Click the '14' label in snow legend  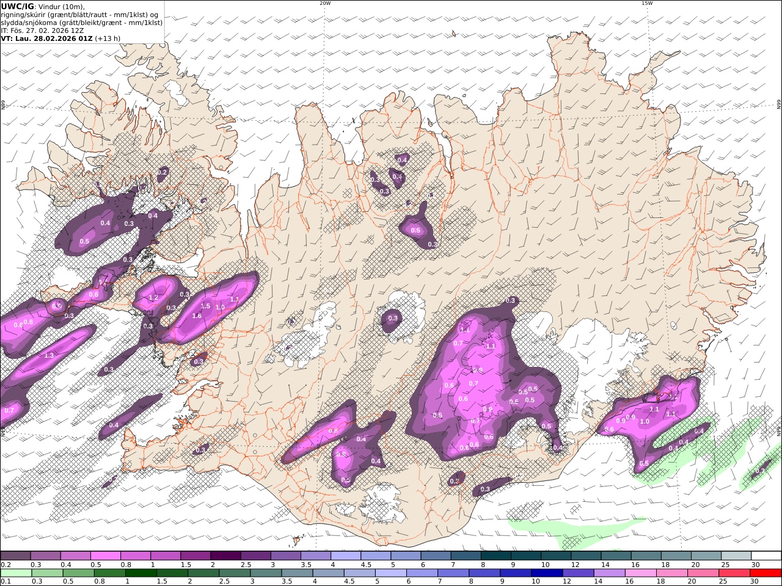(605, 565)
